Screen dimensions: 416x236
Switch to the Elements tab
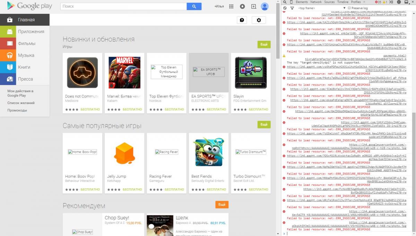click(302, 2)
